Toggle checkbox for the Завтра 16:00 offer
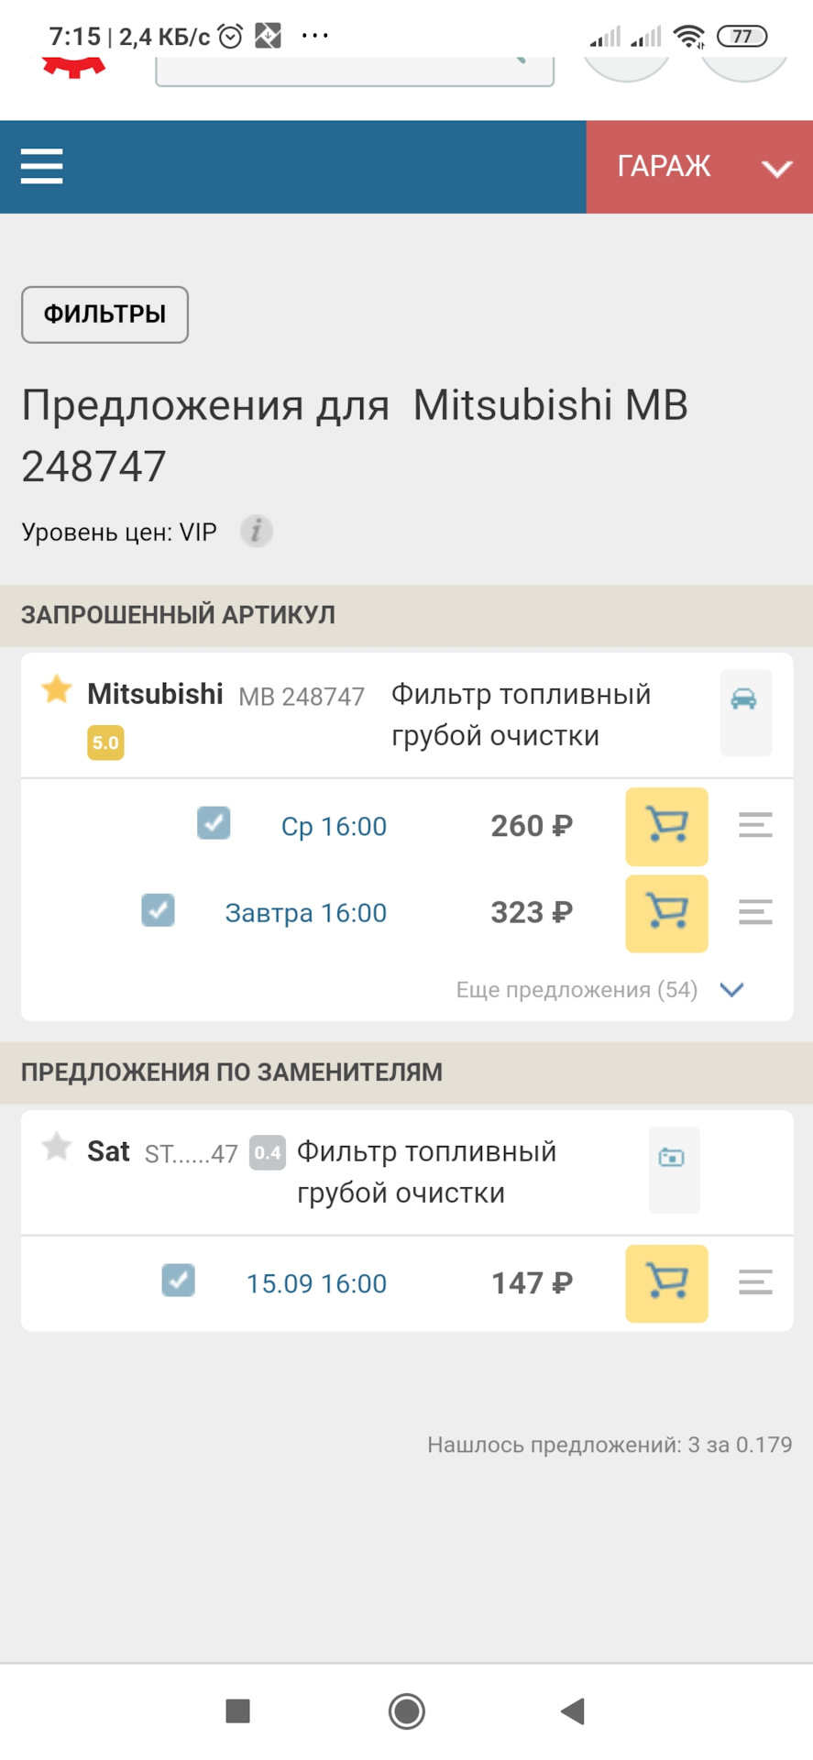 pyautogui.click(x=158, y=910)
